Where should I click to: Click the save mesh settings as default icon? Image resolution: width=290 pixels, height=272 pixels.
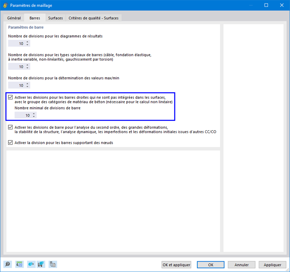[x=41, y=264]
